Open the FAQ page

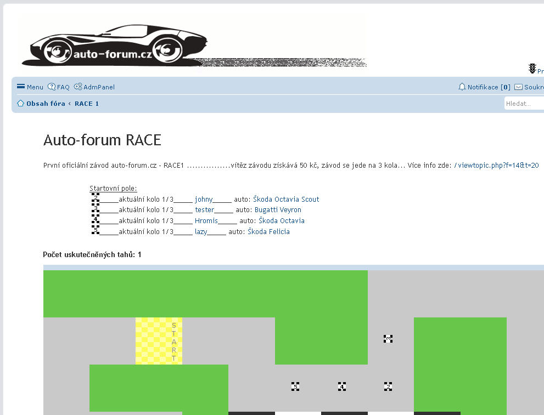pyautogui.click(x=59, y=87)
